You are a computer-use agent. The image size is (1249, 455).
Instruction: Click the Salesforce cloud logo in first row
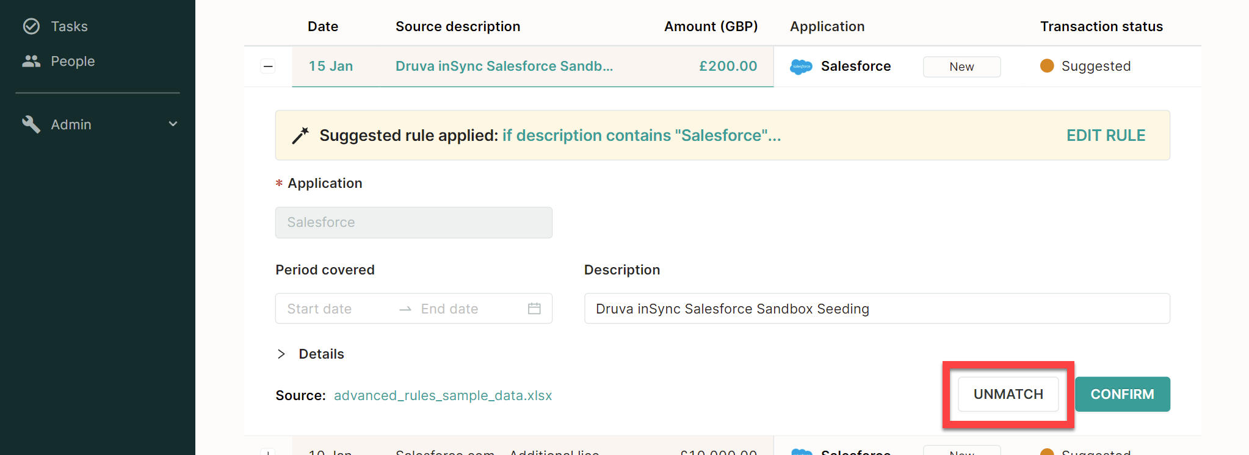click(x=801, y=66)
